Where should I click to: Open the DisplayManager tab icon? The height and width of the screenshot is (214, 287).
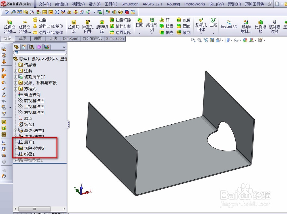point(47,47)
